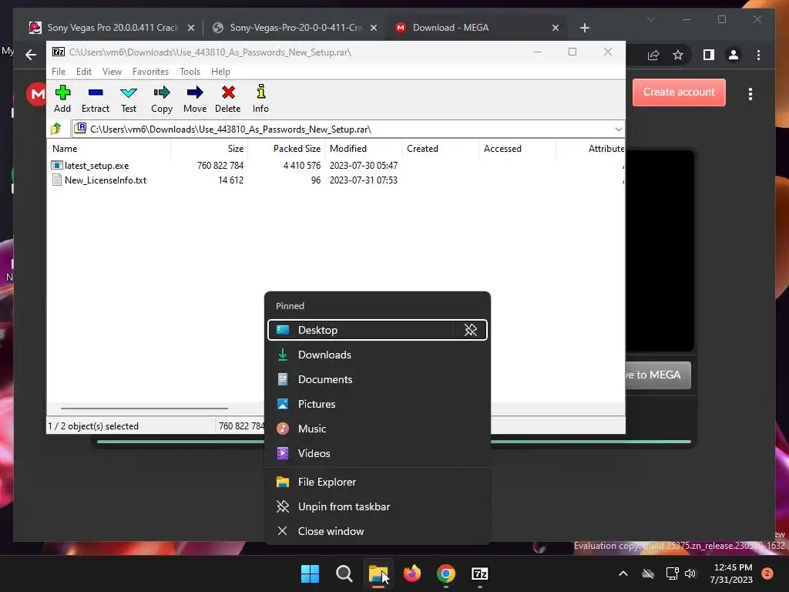Click the Create account button
The width and height of the screenshot is (789, 592).
coord(679,92)
